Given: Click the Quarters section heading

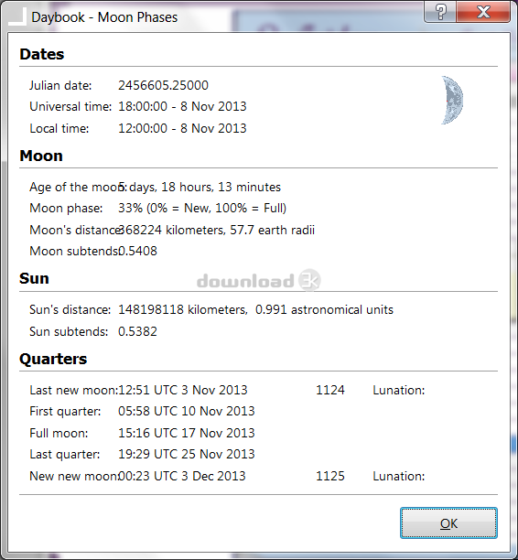Looking at the screenshot, I should (53, 360).
